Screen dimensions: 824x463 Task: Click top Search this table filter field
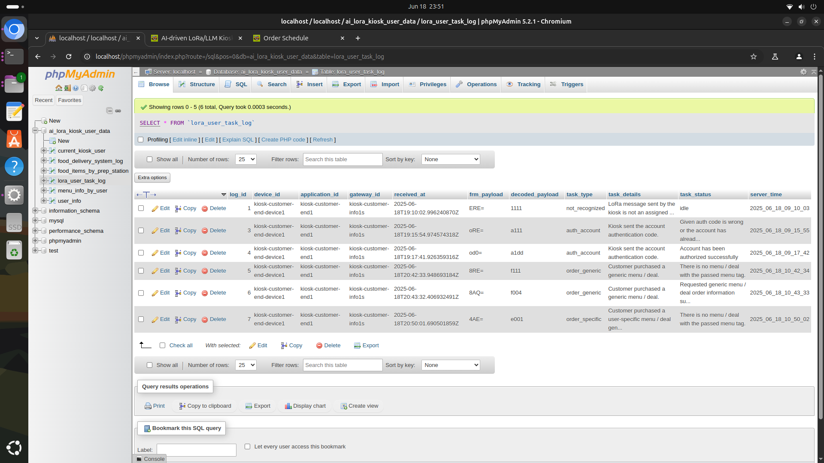point(342,159)
